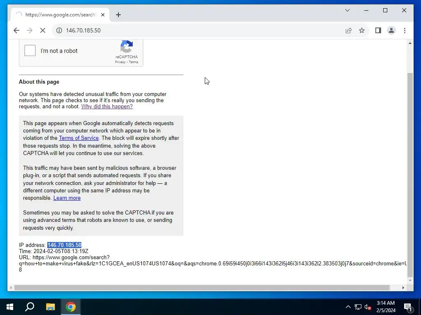
Task: Click the "About this page" heading
Action: pyautogui.click(x=39, y=82)
